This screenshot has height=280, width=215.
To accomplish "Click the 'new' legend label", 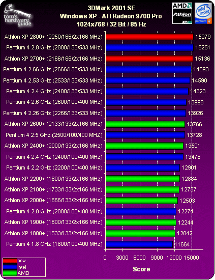I will tap(21, 261).
